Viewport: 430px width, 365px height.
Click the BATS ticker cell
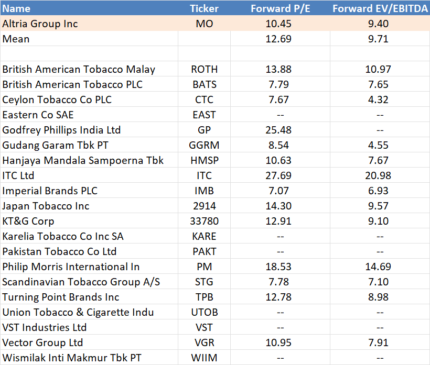pos(205,84)
